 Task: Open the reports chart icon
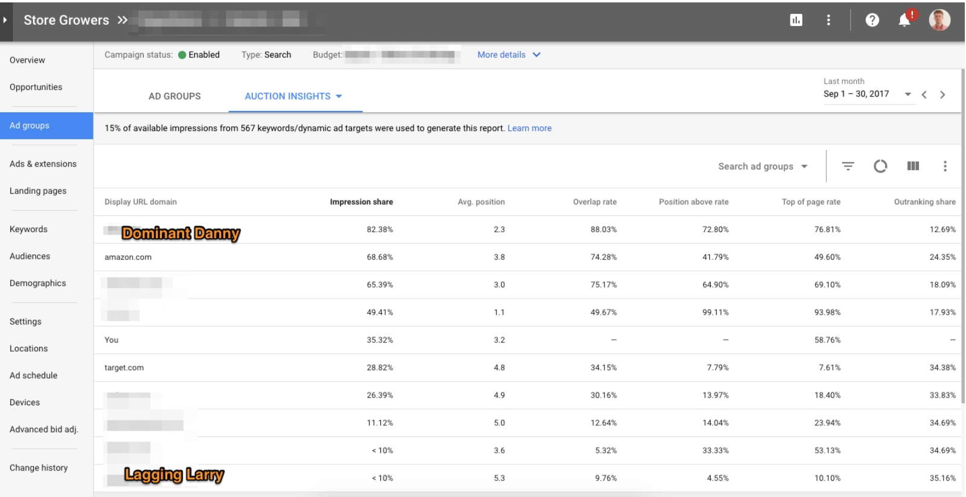pyautogui.click(x=796, y=20)
